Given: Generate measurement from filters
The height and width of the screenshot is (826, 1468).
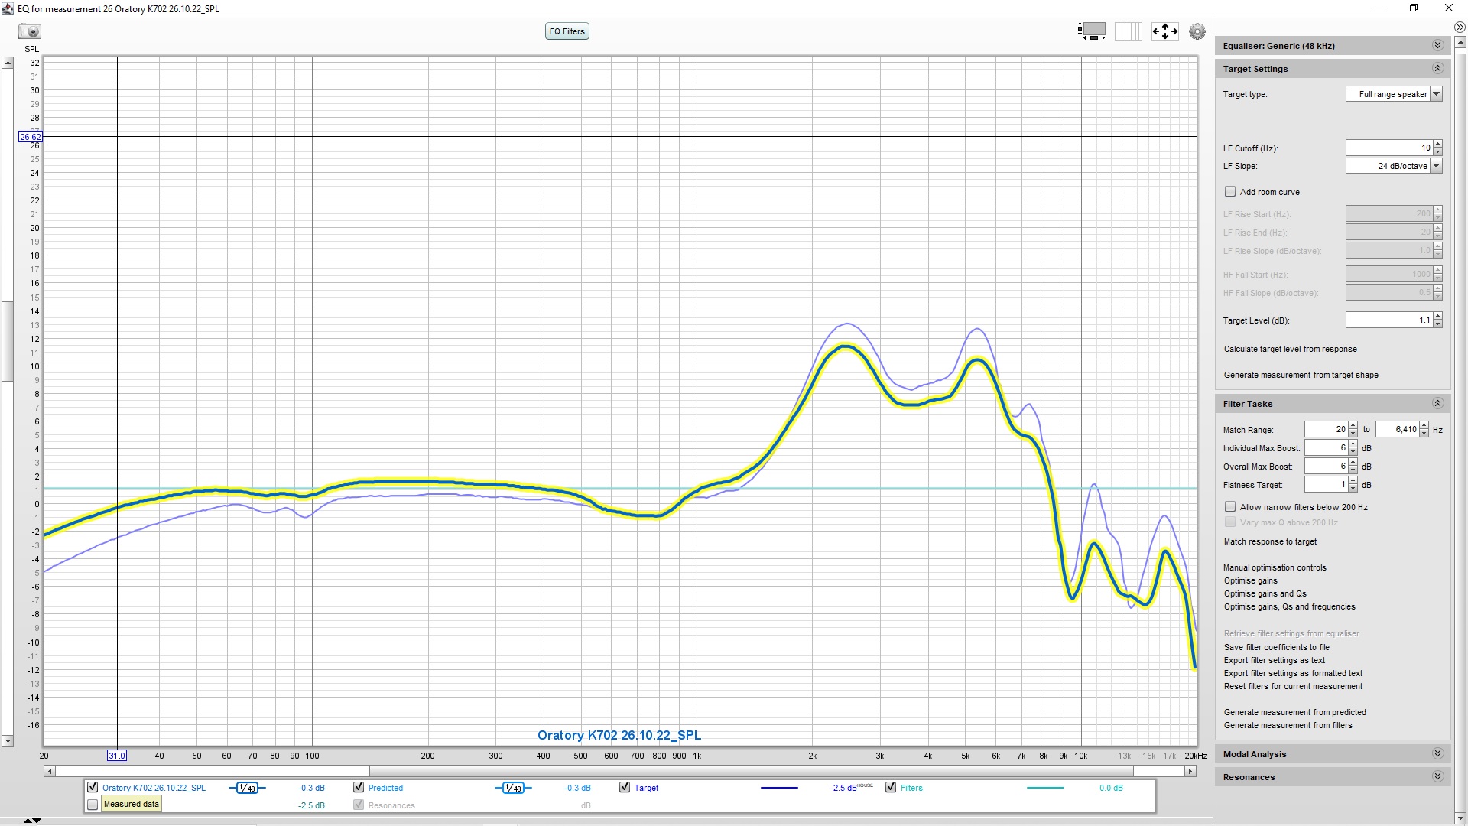Looking at the screenshot, I should [x=1288, y=726].
